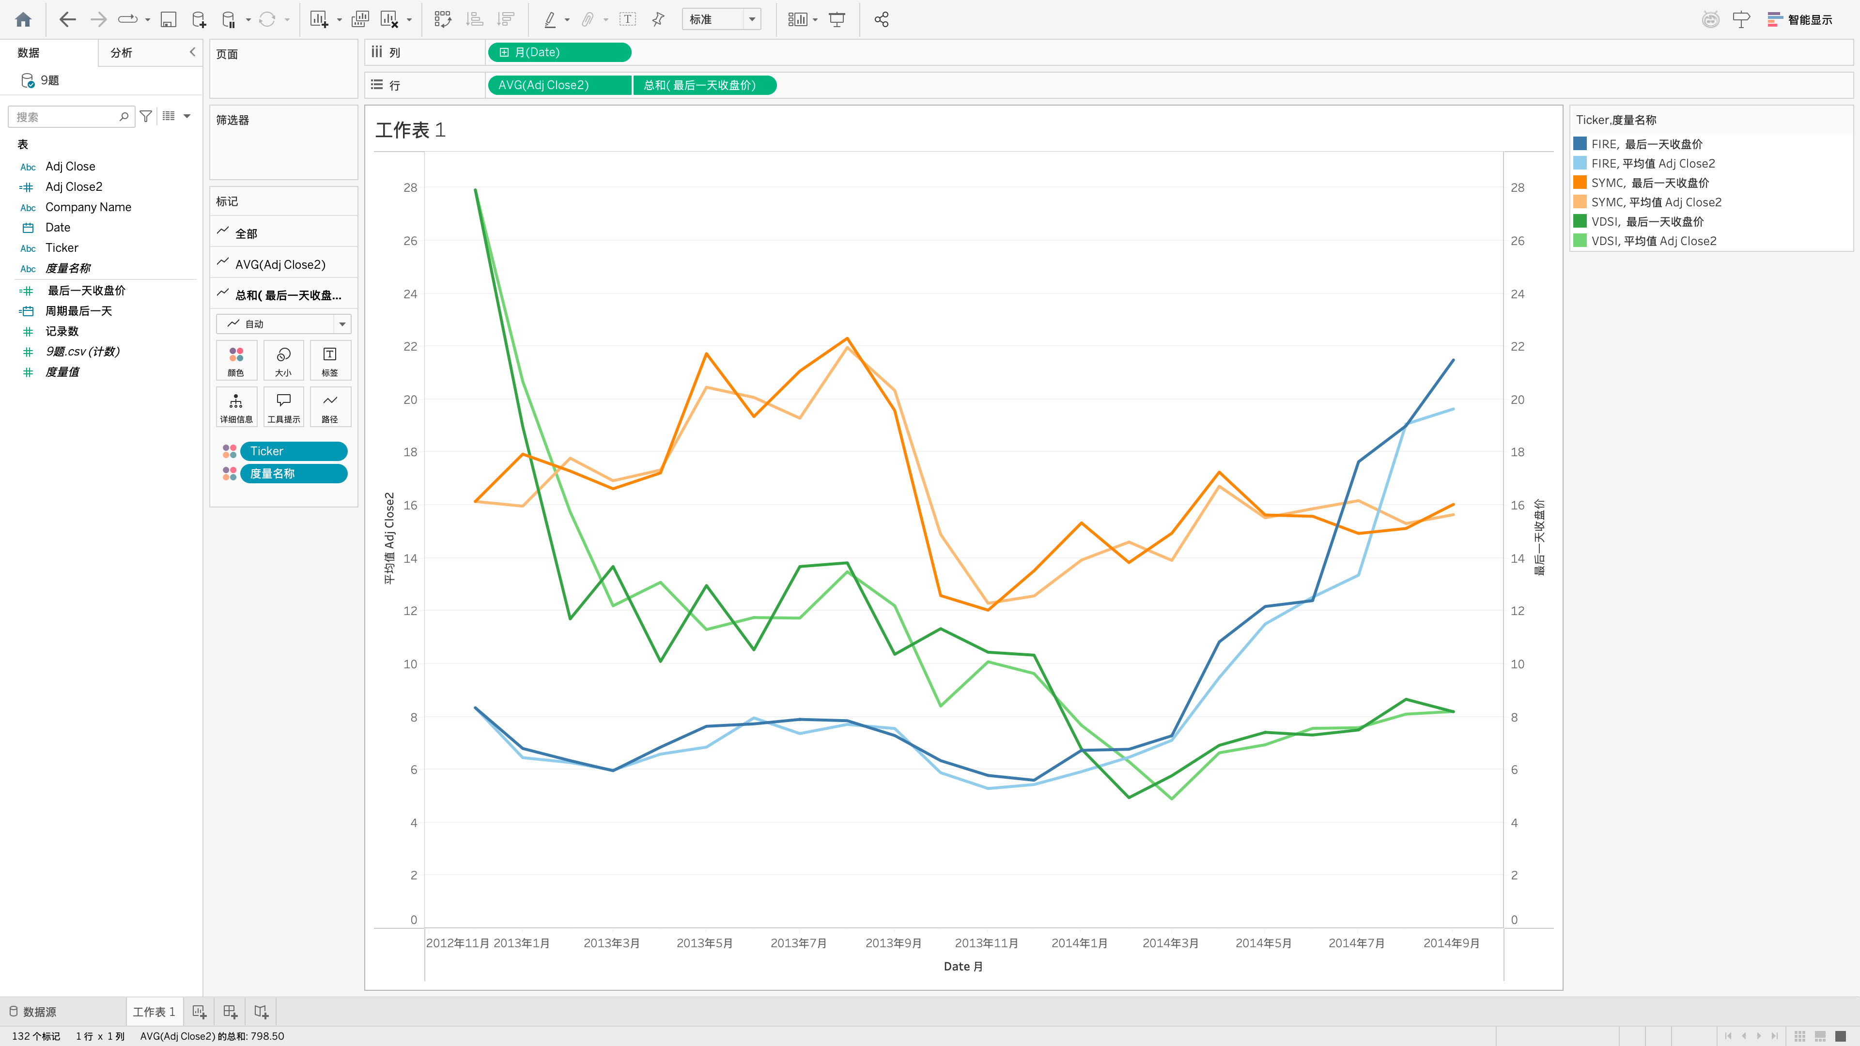Toggle mark labels T icon
Screen dimensions: 1860x1046
coord(627,19)
